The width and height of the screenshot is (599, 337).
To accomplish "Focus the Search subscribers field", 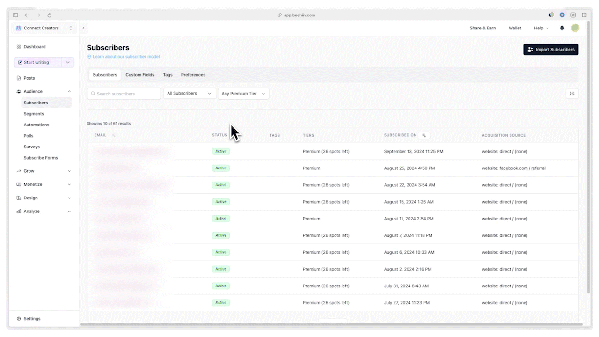I will (x=124, y=94).
